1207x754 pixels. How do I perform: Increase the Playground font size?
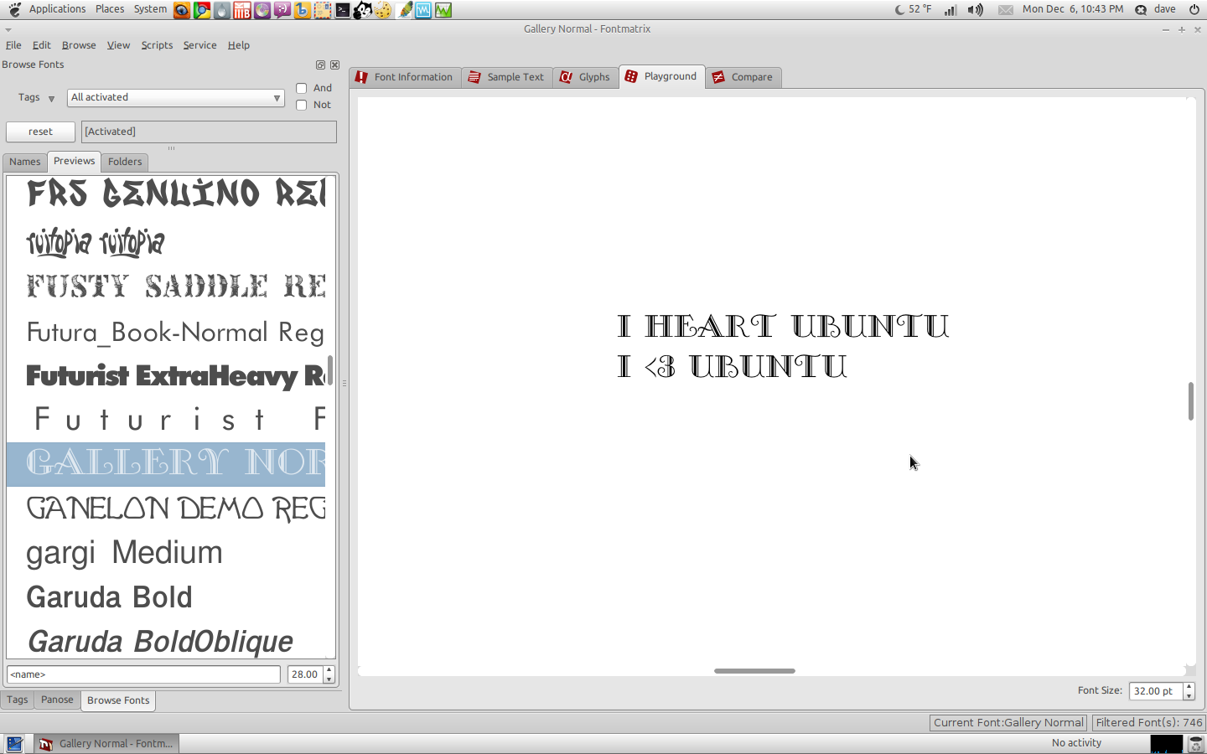click(x=1189, y=686)
